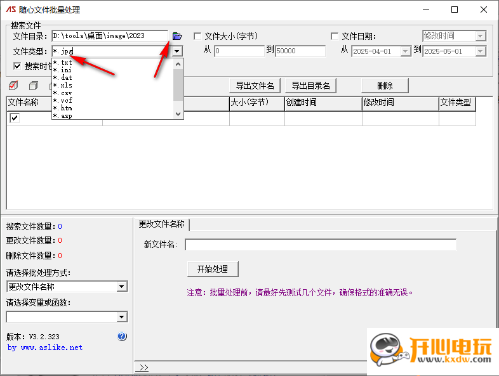Viewport: 499px width, 376px height.
Task: Click the select-all red checkmark icon
Action: pyautogui.click(x=14, y=86)
